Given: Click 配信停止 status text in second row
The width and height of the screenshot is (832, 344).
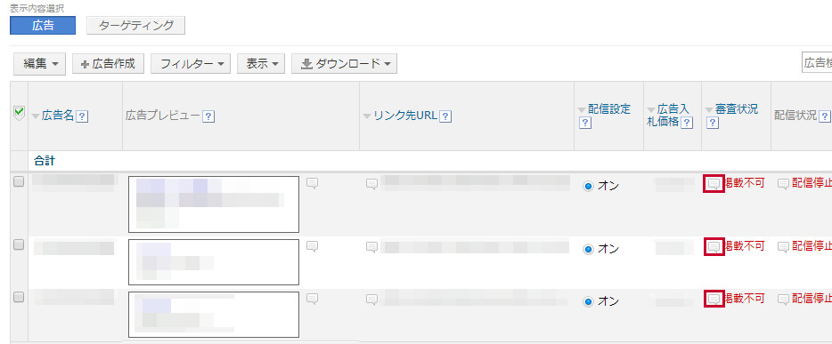Looking at the screenshot, I should 812,246.
